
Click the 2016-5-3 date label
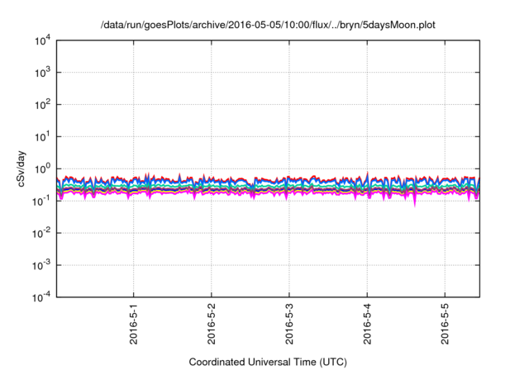[289, 324]
